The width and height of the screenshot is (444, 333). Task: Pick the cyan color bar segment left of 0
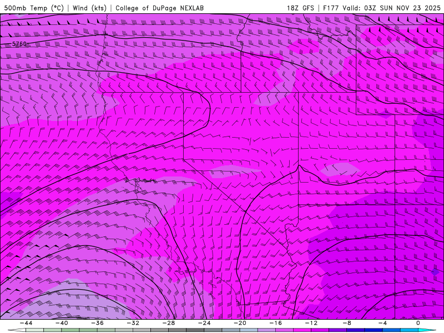[x=409, y=330]
